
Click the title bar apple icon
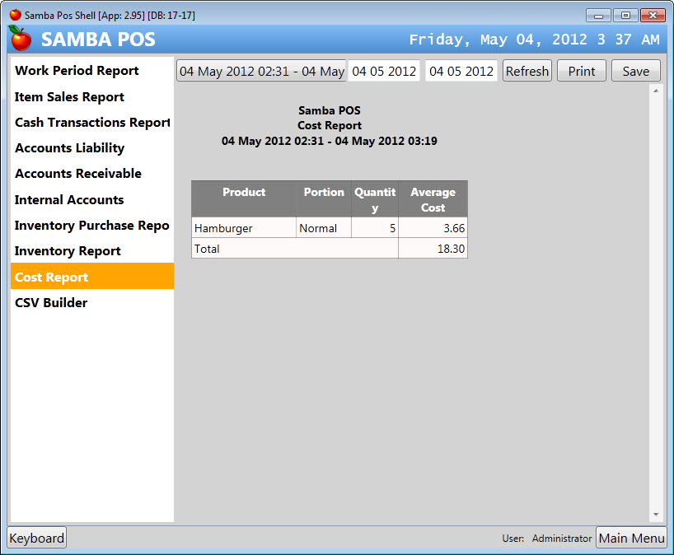point(16,15)
